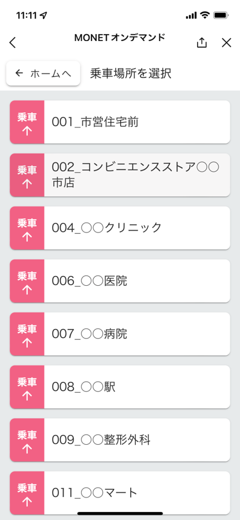
Task: Pick 009_○○整形外科 list item
Action: [x=120, y=440]
